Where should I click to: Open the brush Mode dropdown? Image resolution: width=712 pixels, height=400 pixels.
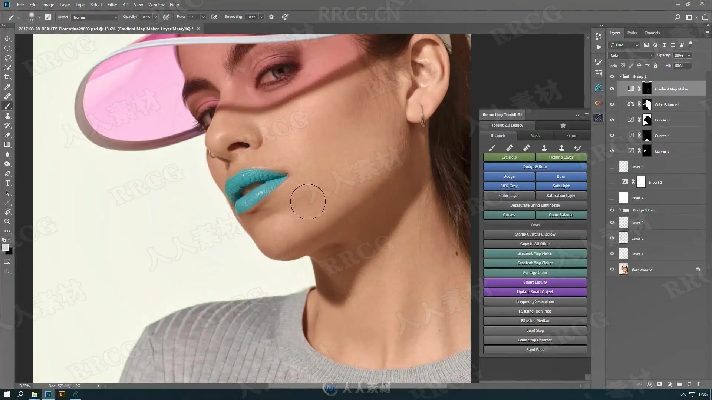point(95,17)
